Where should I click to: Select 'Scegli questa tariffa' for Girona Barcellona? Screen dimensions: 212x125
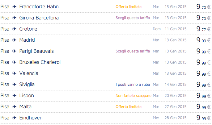pyautogui.click(x=133, y=18)
